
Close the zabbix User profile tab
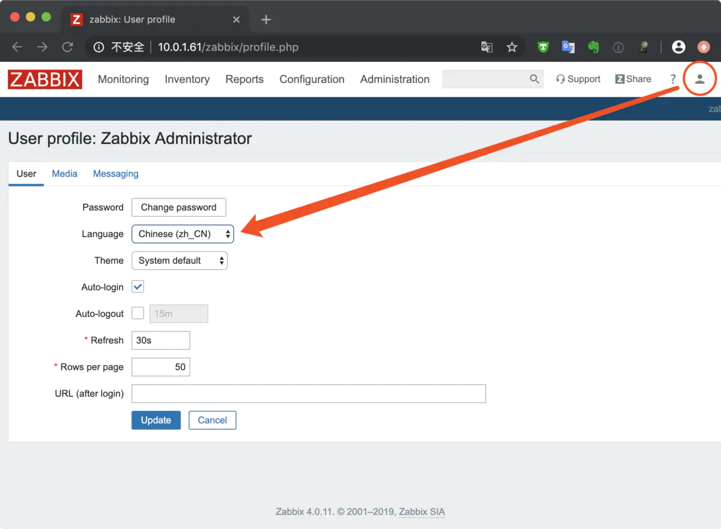pos(236,19)
